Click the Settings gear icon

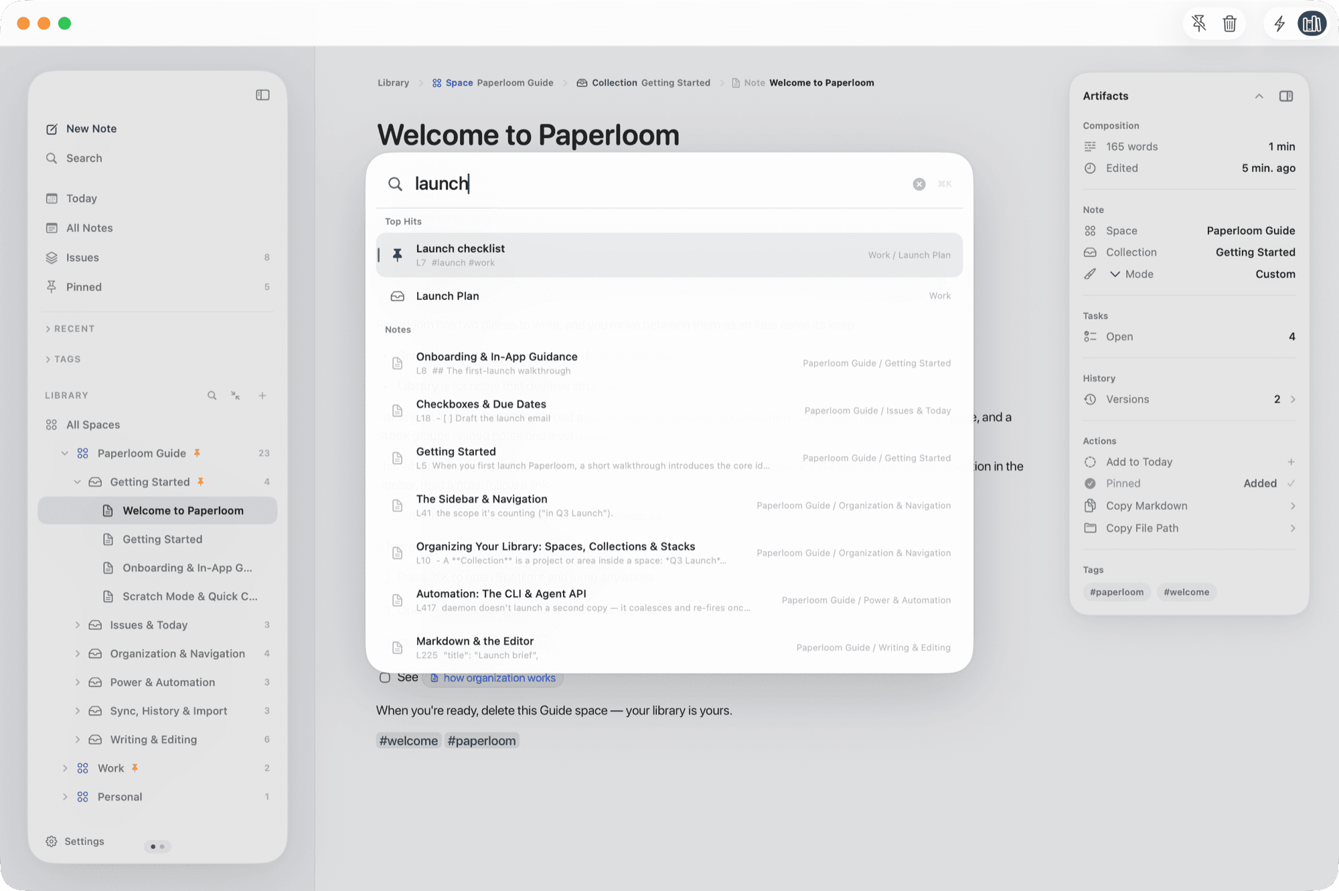point(52,841)
